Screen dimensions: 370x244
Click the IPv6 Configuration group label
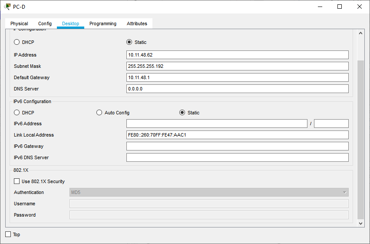32,101
